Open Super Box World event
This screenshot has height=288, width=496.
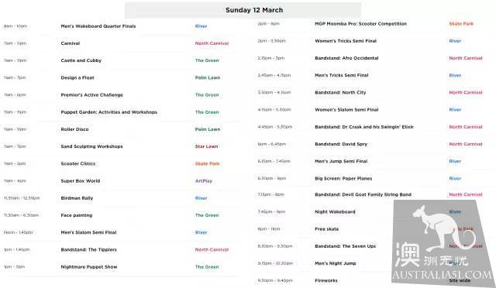pos(81,181)
